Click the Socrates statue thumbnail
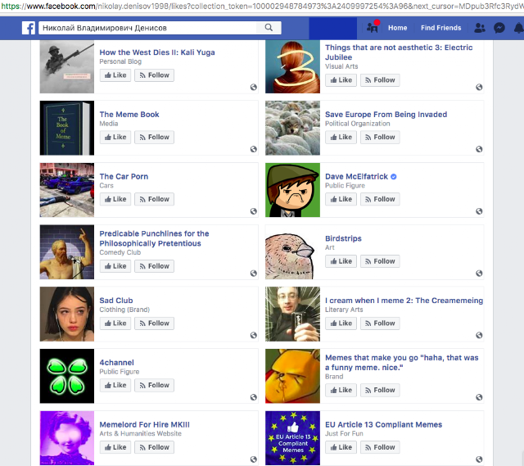Screen dimensions: 524x466 pos(67,252)
